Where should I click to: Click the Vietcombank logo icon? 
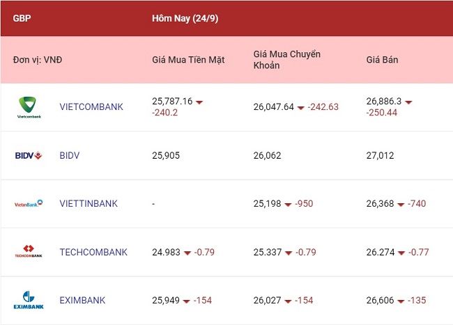tap(29, 107)
